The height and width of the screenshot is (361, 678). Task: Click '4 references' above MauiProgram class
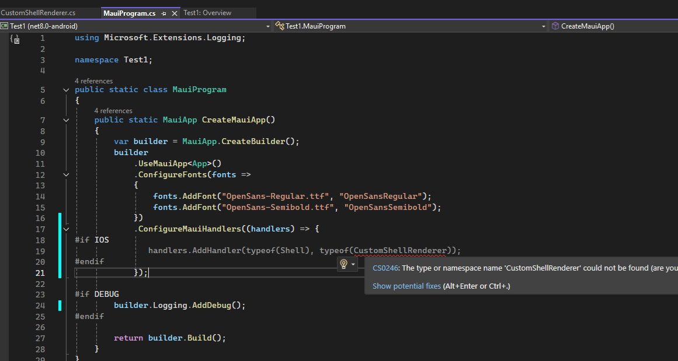[93, 80]
